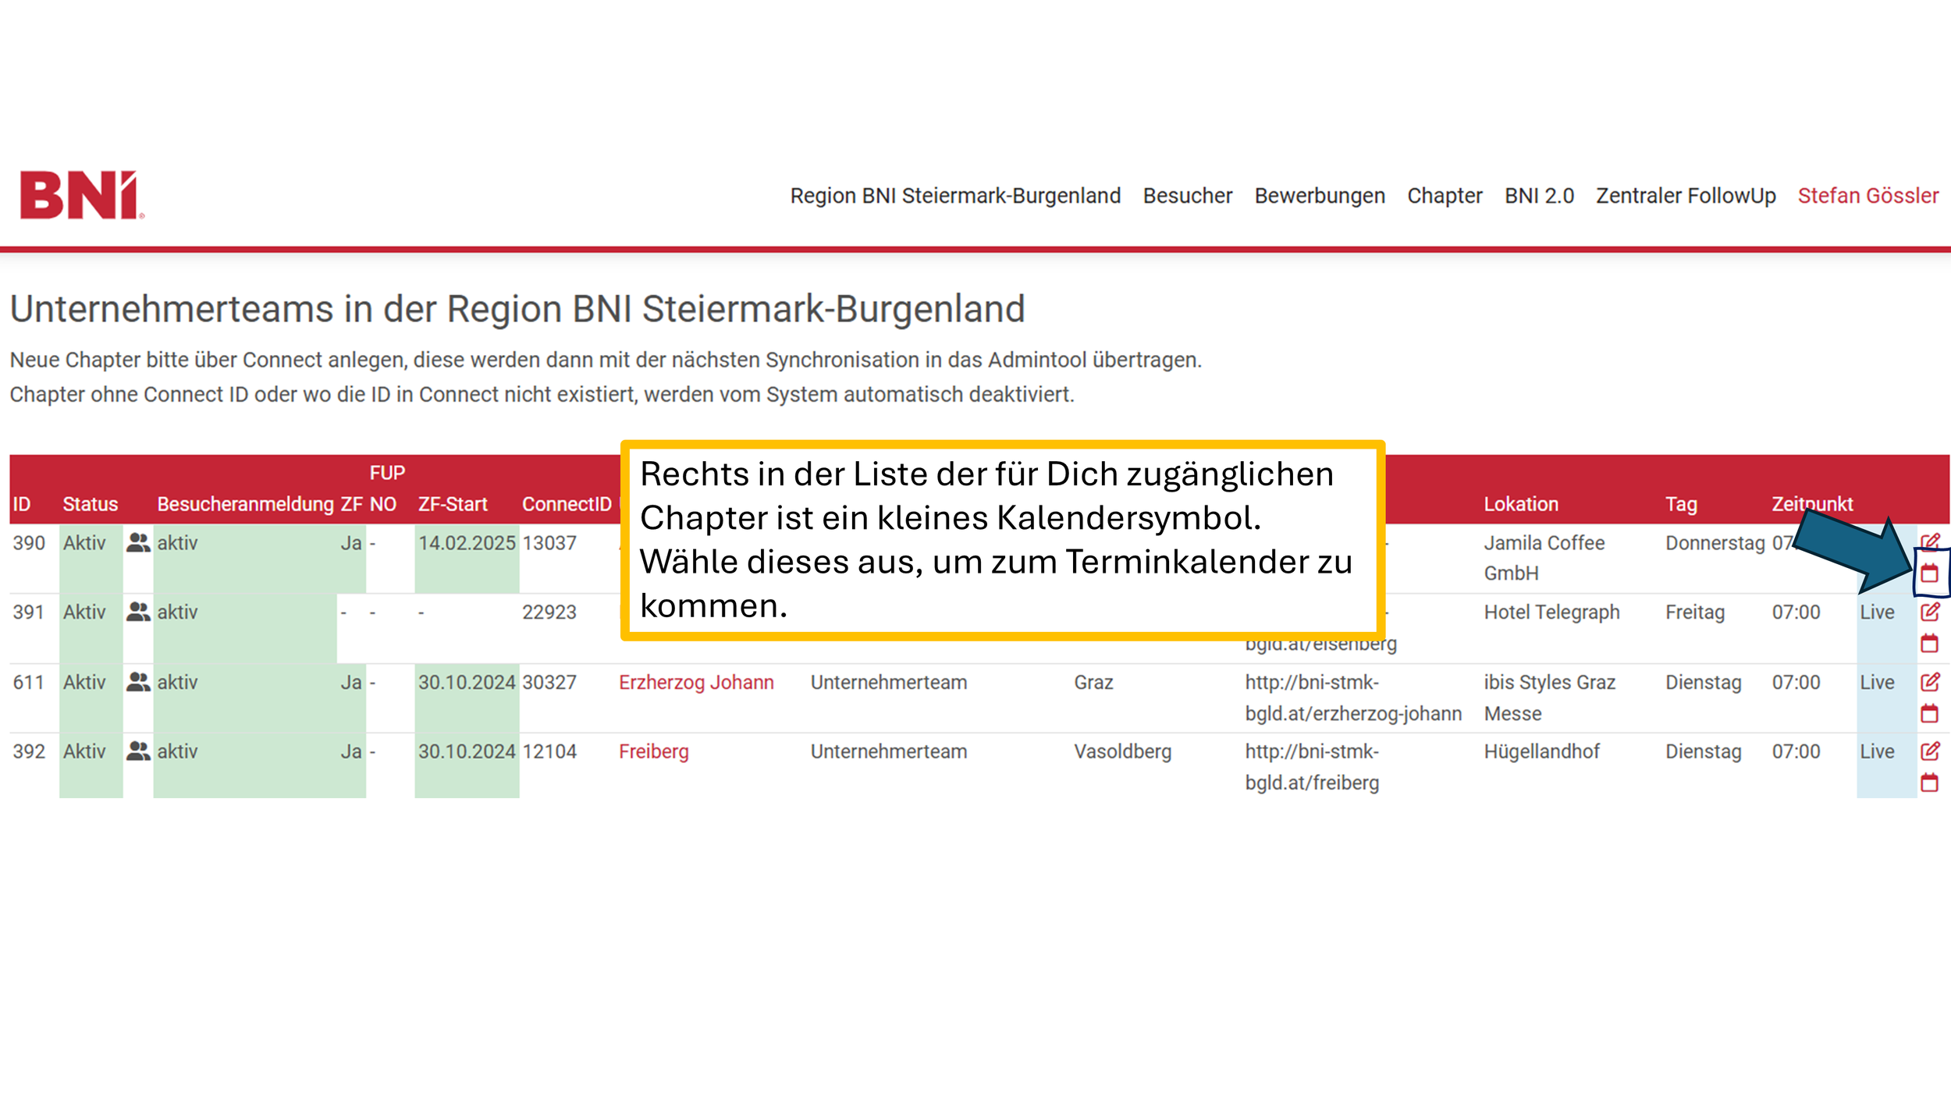Open Stefan Gössler user menu

click(1867, 196)
